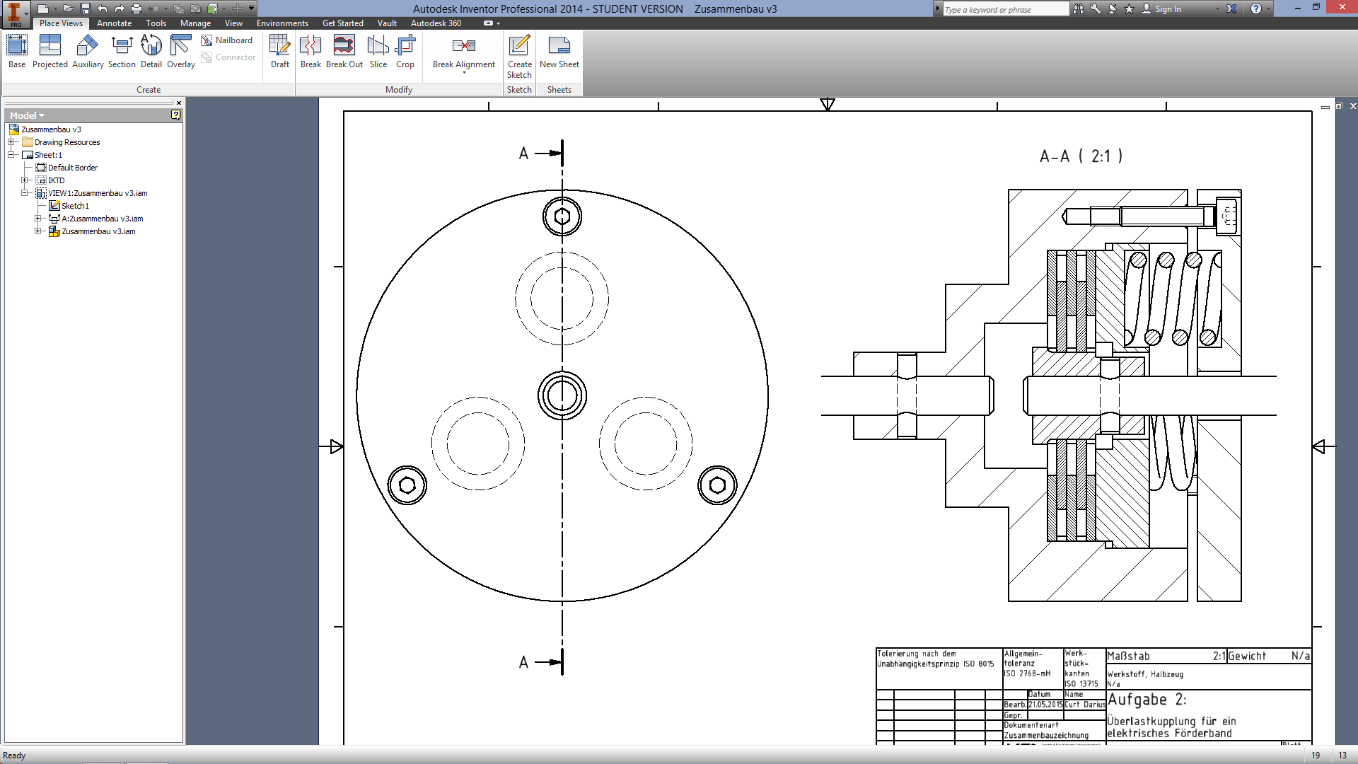Open the Manage ribbon tab
Image resolution: width=1358 pixels, height=764 pixels.
[195, 23]
